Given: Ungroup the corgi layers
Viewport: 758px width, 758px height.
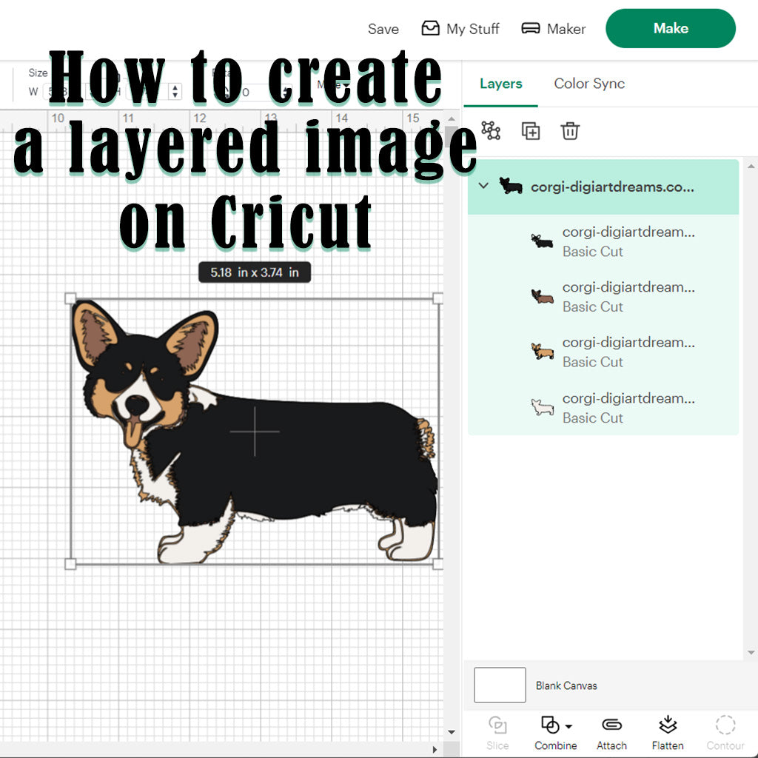Looking at the screenshot, I should click(490, 130).
